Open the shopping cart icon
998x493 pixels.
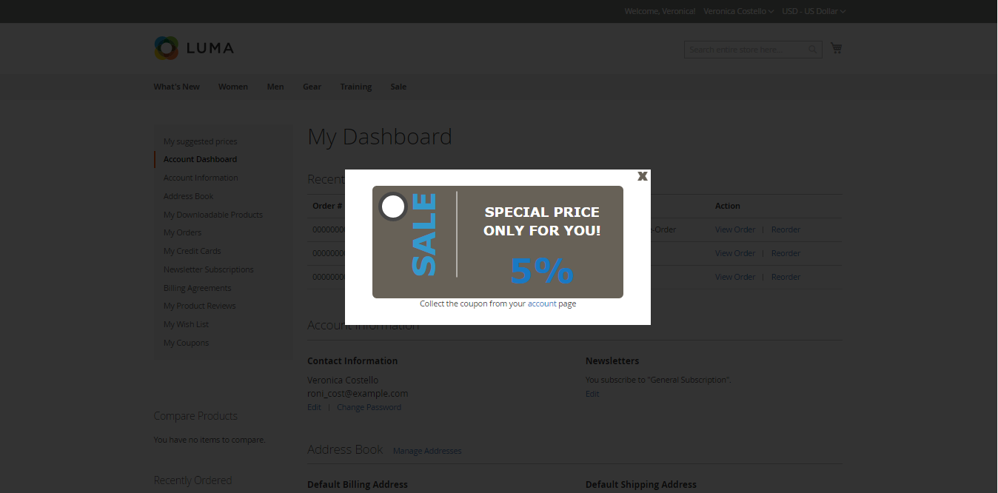point(836,48)
